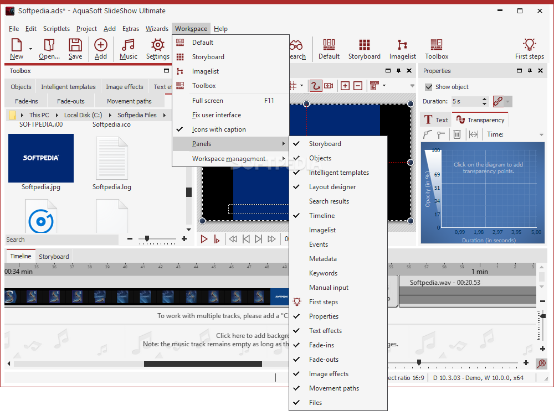The image size is (554, 411).
Task: Click play from current position icon
Action: (217, 239)
